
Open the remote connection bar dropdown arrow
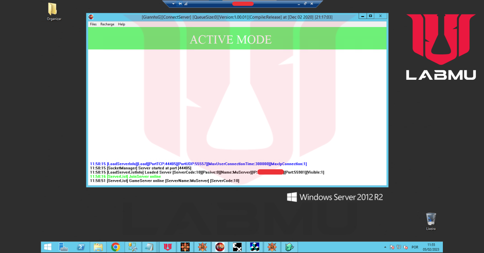173,4
